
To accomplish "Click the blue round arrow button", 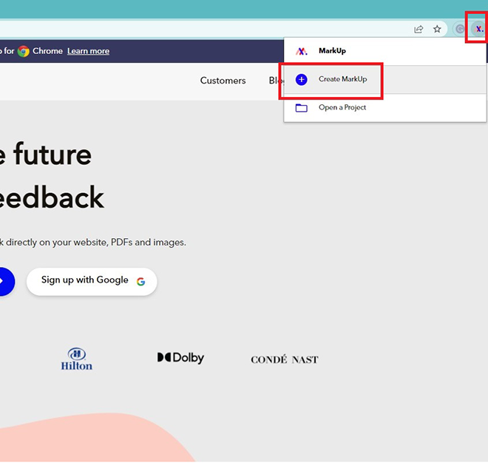I will [6, 282].
